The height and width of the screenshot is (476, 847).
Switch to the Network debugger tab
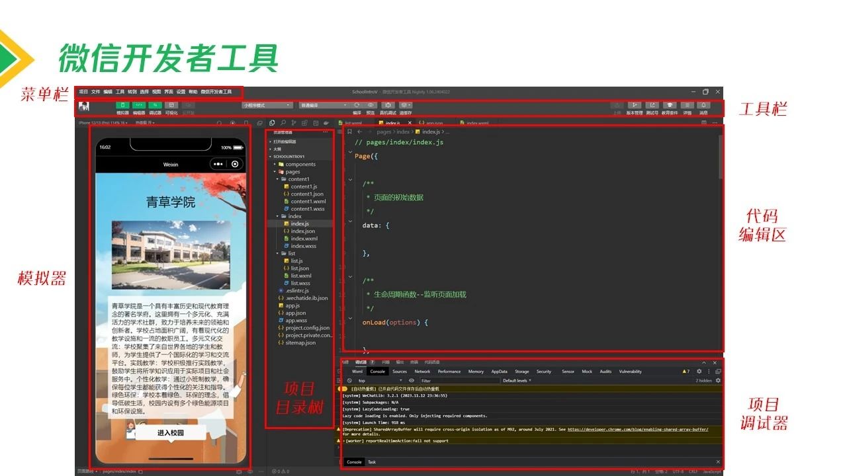pos(422,372)
